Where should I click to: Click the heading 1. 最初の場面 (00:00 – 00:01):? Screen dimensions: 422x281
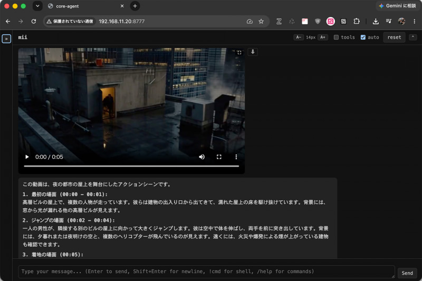tap(65, 194)
